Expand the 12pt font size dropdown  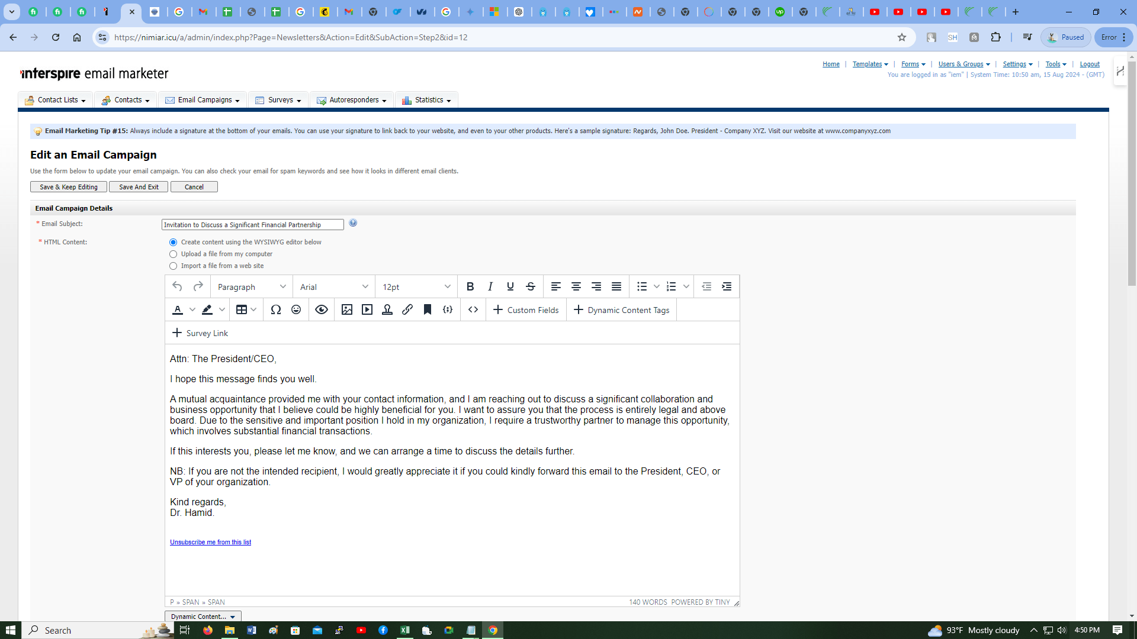point(416,287)
